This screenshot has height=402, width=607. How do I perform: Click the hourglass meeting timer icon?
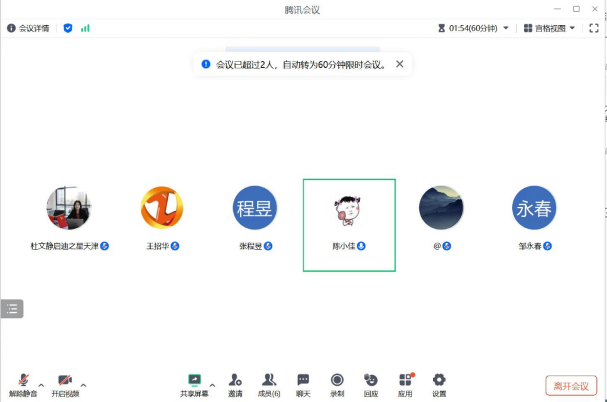[x=441, y=28]
